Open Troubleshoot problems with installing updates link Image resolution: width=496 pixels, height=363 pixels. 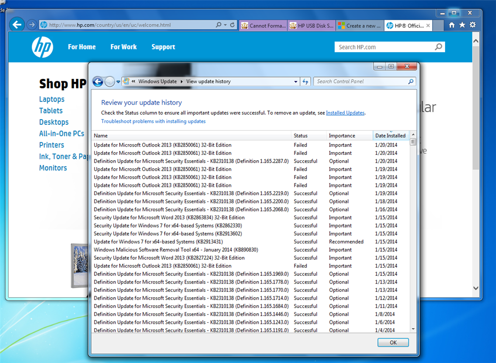tap(154, 121)
